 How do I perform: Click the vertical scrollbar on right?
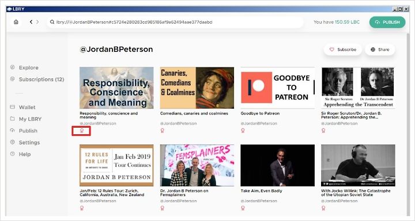(408, 124)
